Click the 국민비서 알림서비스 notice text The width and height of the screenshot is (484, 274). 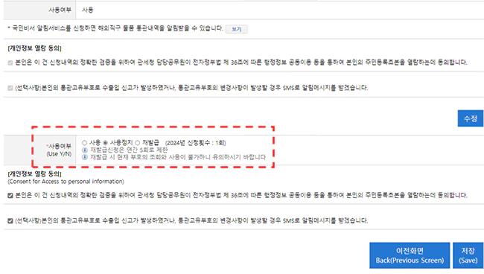(x=115, y=28)
